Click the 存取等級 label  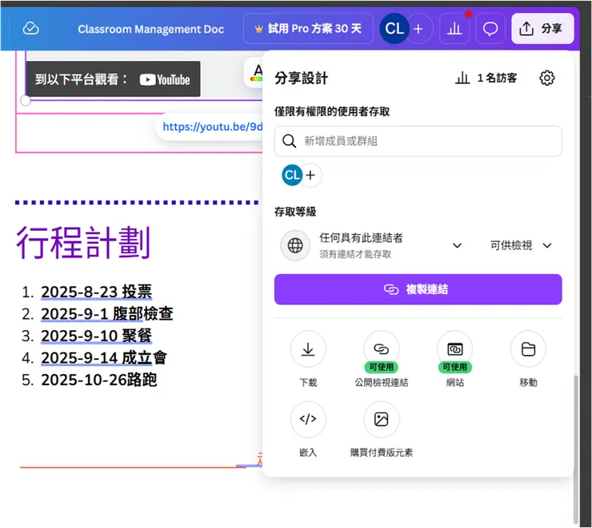pos(295,212)
